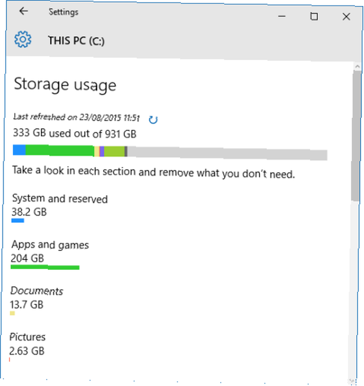This screenshot has width=364, height=386.
Task: Click the 204 GB Apps and games value
Action: (x=27, y=258)
